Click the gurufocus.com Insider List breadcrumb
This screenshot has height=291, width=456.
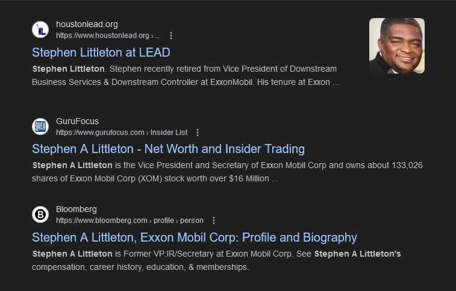click(x=122, y=133)
